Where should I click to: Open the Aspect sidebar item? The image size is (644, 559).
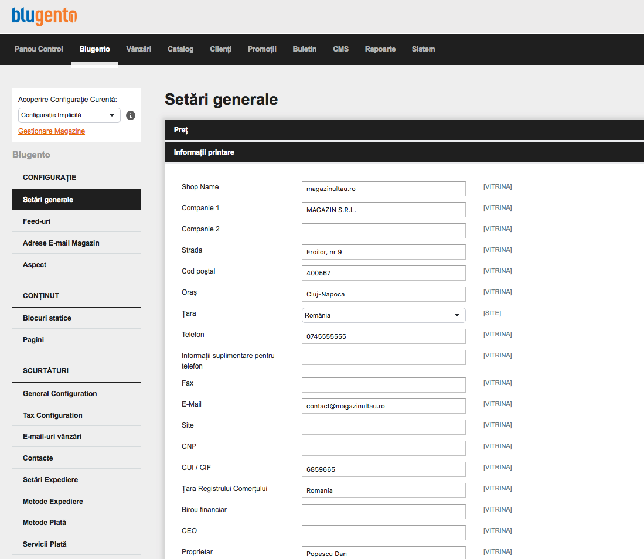point(77,265)
